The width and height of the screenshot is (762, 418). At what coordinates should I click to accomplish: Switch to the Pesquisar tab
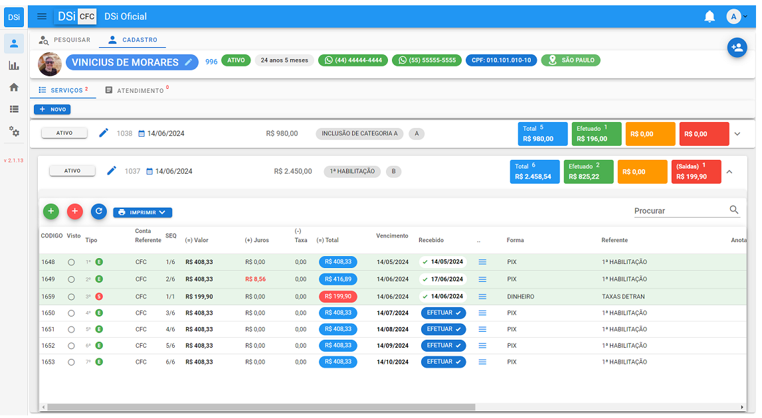64,40
